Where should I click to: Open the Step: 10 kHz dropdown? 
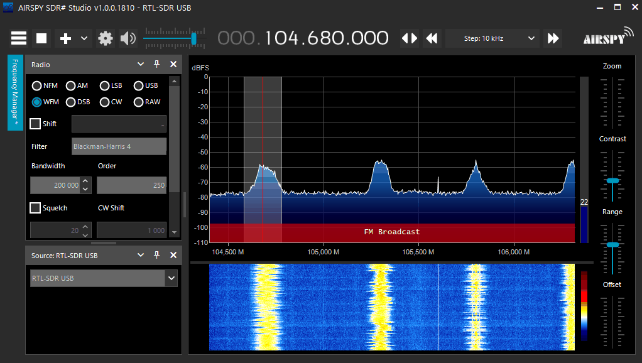pos(493,38)
